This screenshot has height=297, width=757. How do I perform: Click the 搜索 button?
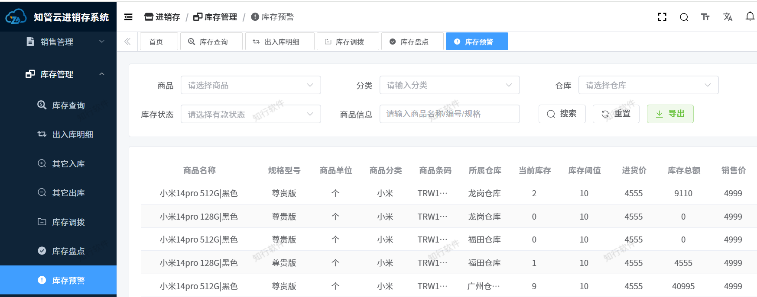point(562,114)
